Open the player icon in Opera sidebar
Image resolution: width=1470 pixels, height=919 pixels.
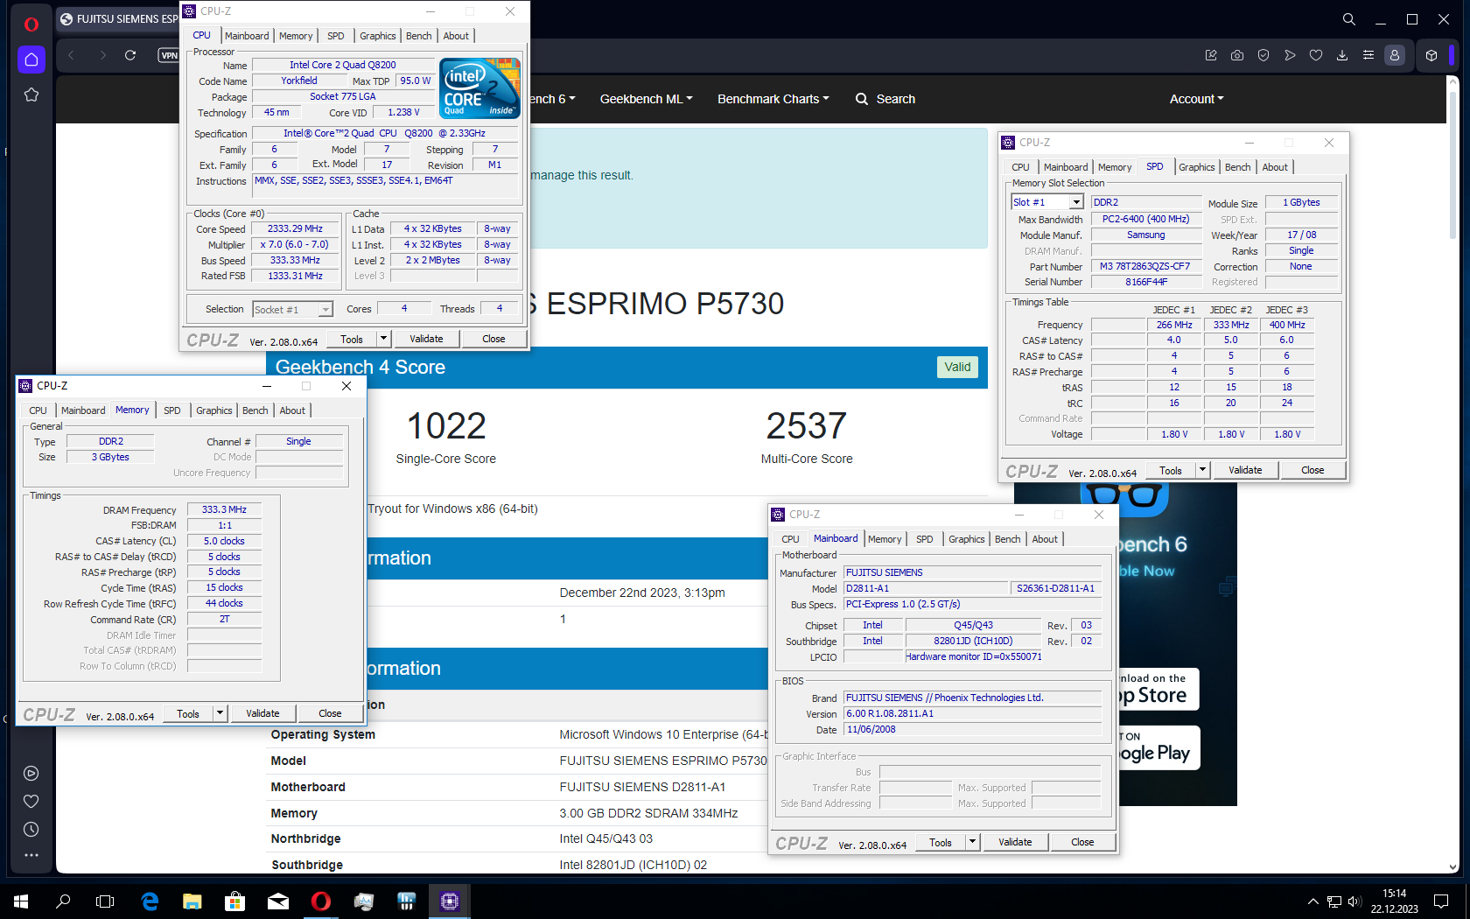pyautogui.click(x=31, y=773)
